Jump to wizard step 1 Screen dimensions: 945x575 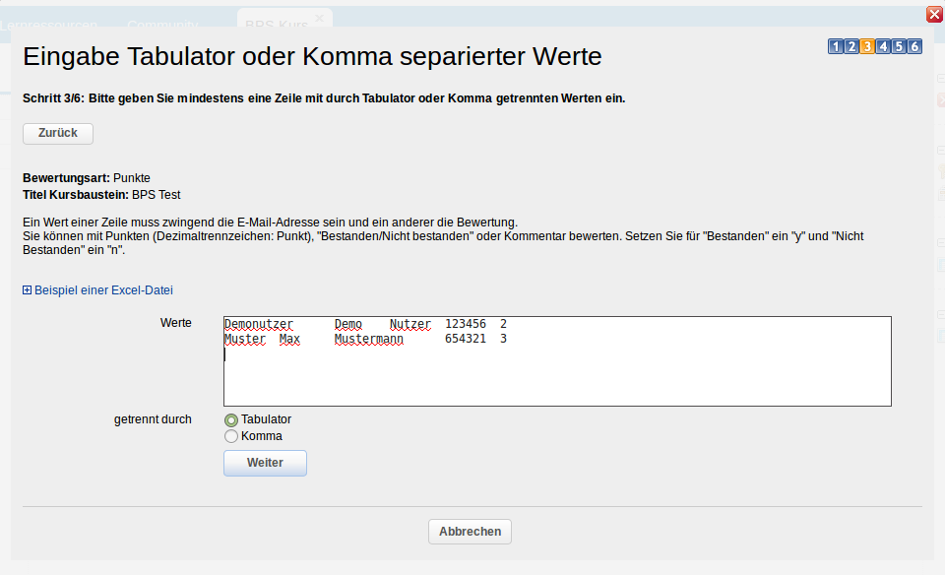pyautogui.click(x=835, y=46)
